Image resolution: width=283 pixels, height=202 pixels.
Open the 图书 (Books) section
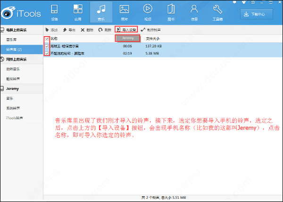click(171, 13)
